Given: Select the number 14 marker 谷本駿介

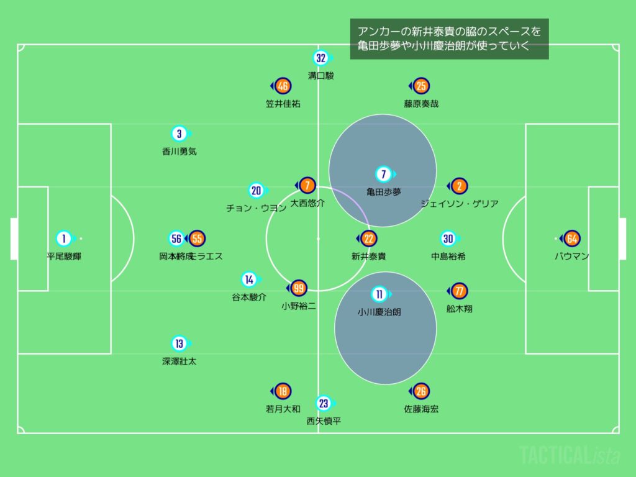Looking at the screenshot, I should point(249,280).
